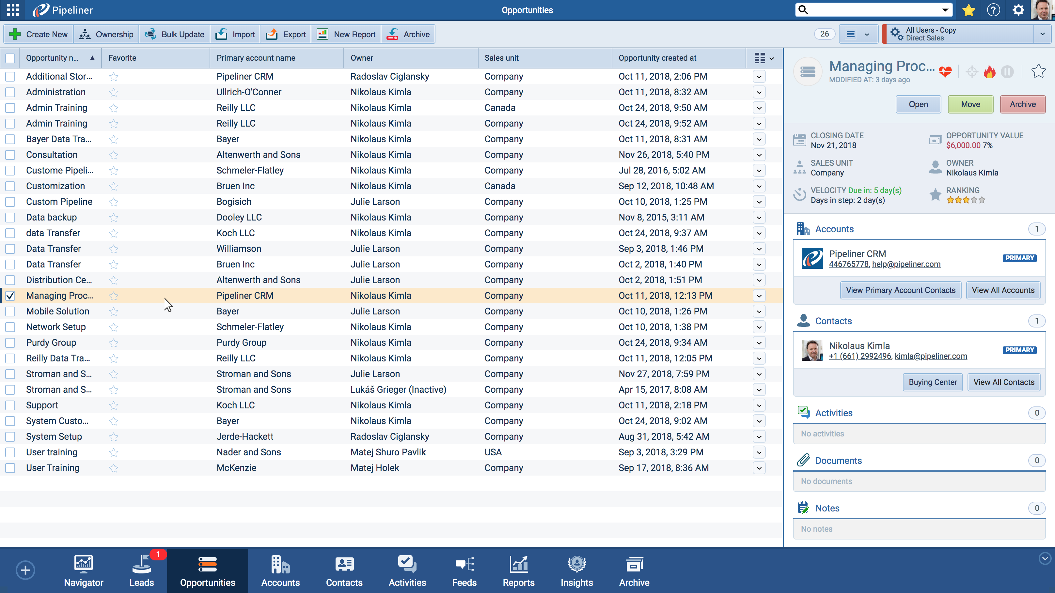The image size is (1055, 593).
Task: Click the global add plus circle icon
Action: pyautogui.click(x=25, y=570)
